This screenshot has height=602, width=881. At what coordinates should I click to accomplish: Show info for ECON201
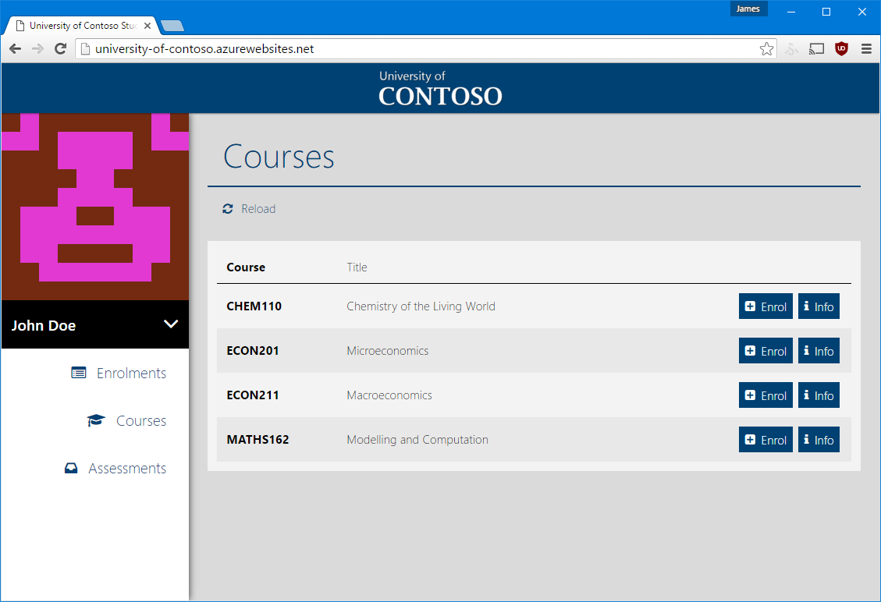[819, 350]
